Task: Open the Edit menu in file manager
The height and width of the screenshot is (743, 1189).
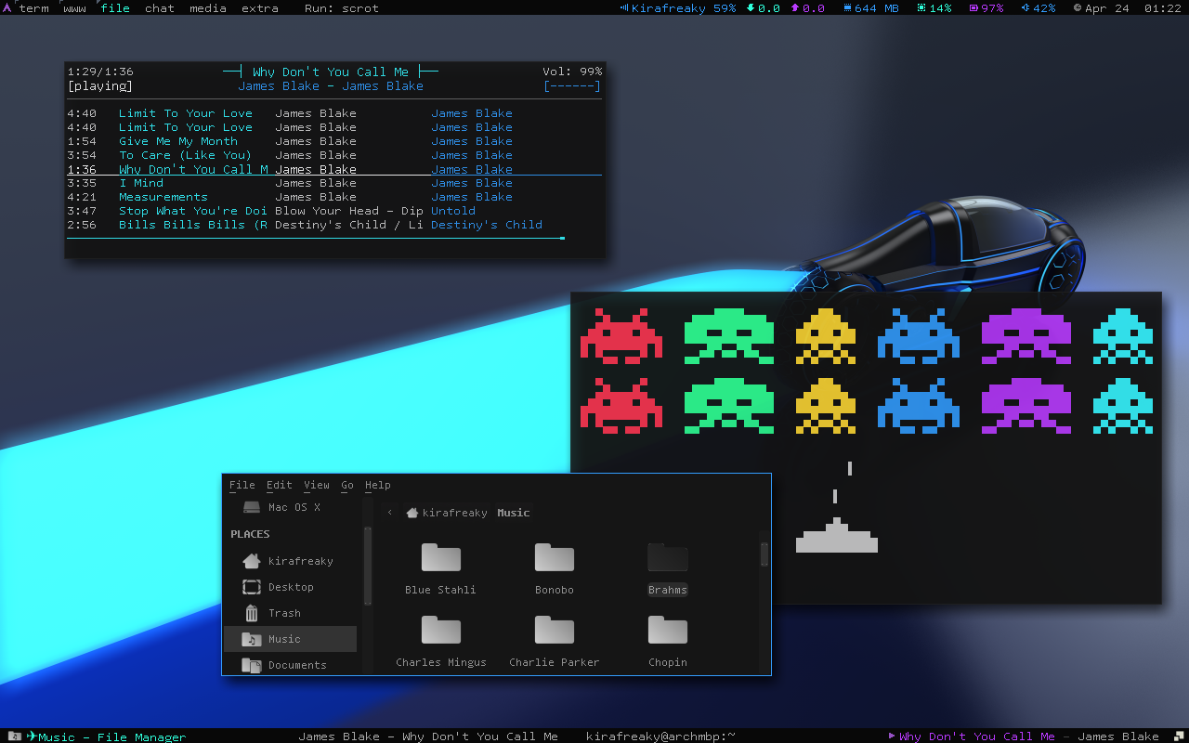Action: click(279, 485)
